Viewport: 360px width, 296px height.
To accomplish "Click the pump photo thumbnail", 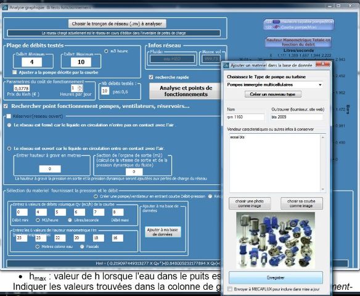I will point(276,240).
